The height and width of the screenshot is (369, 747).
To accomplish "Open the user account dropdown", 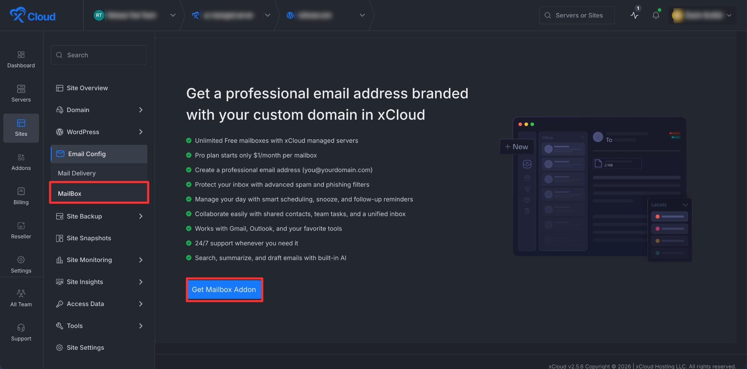I will (703, 15).
